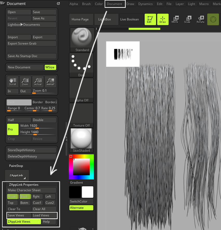
Task: Choose the Rotate tool icon
Action: [x=200, y=19]
